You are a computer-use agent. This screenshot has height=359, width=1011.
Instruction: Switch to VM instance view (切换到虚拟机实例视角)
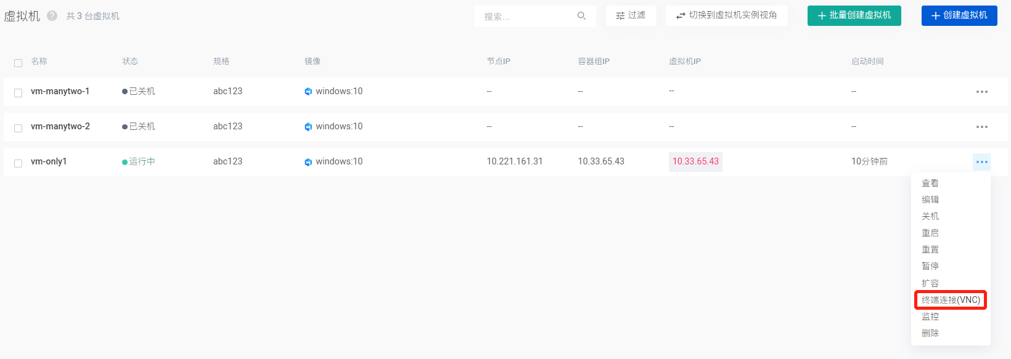[x=726, y=15]
